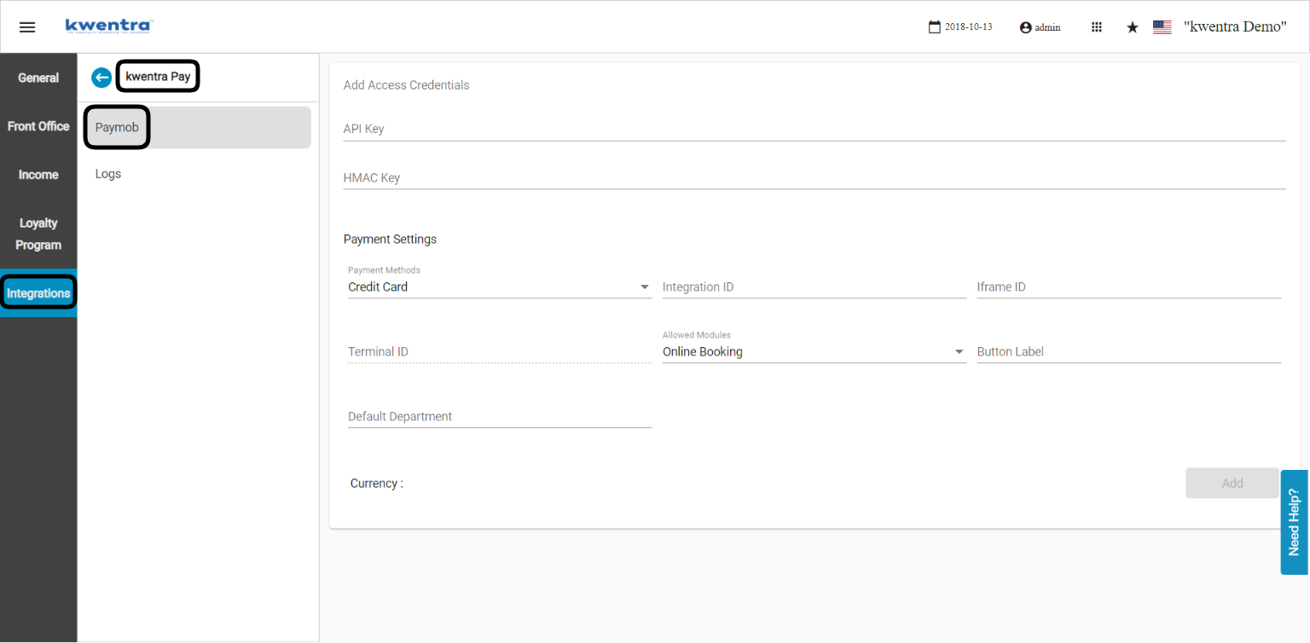Click the favorites star icon
Image resolution: width=1310 pixels, height=643 pixels.
(x=1133, y=27)
